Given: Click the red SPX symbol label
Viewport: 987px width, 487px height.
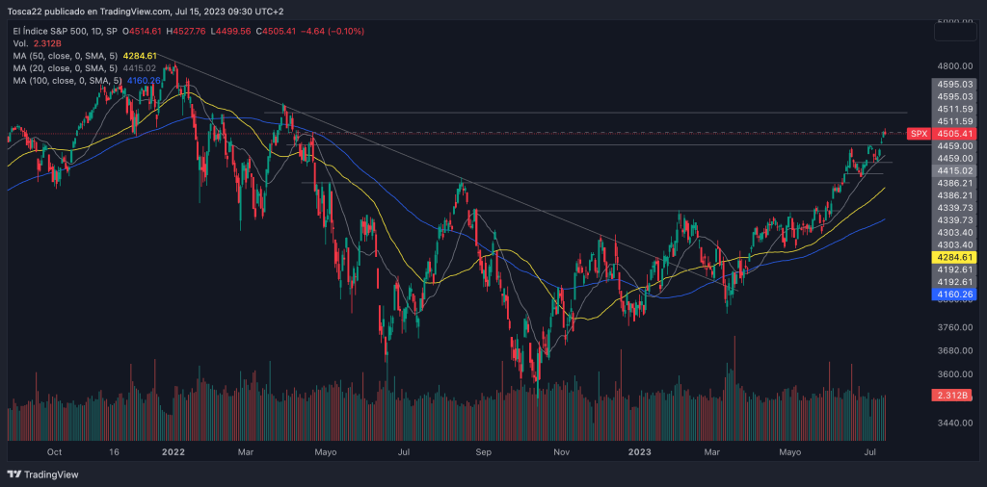Looking at the screenshot, I should point(920,134).
